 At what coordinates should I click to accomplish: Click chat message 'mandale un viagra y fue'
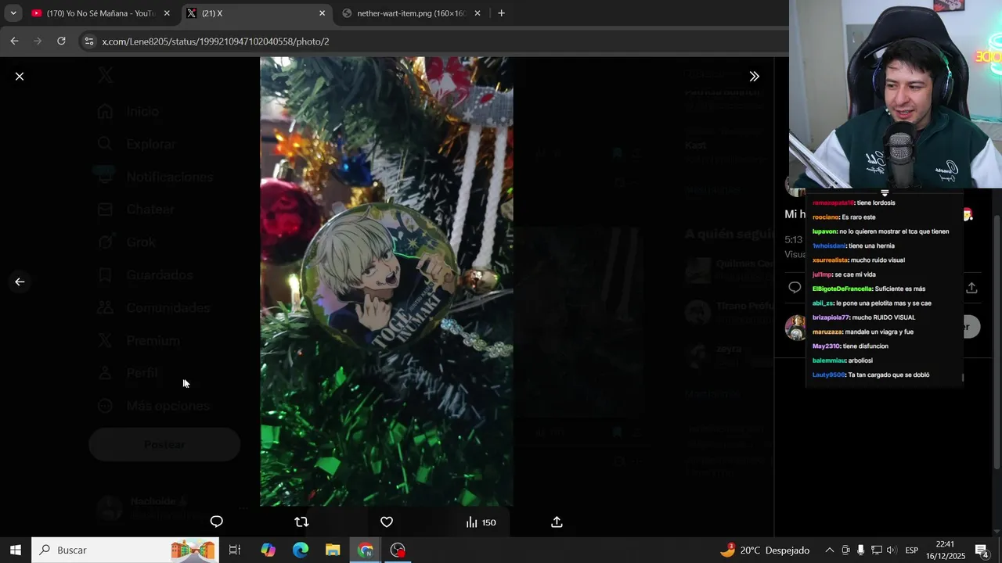point(879,332)
